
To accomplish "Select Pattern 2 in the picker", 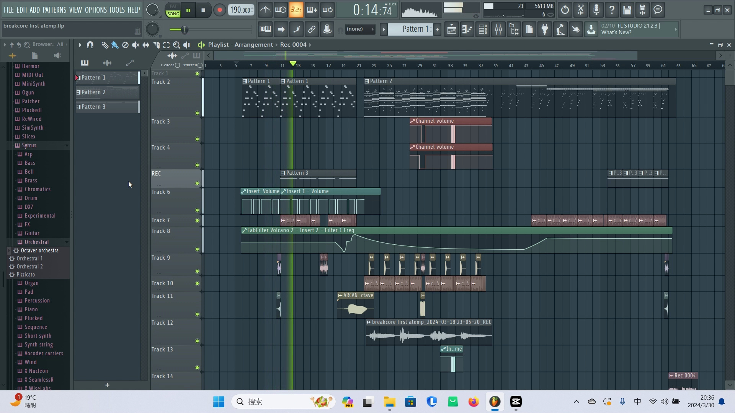I will 107,92.
